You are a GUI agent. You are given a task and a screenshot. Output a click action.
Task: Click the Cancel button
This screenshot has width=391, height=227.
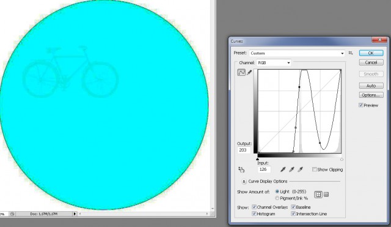[371, 62]
